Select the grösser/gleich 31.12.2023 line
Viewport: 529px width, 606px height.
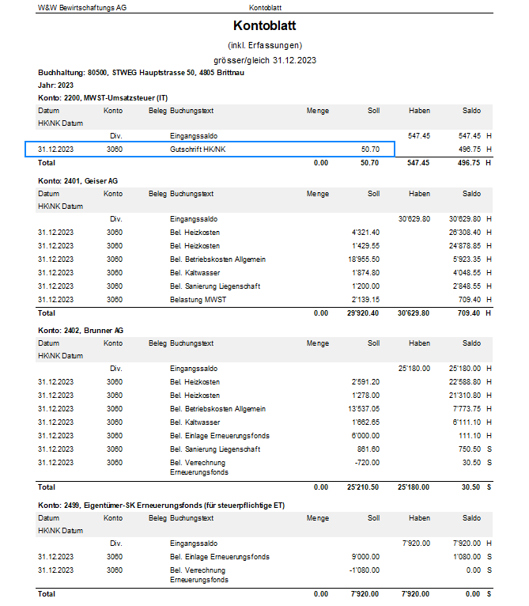(265, 60)
